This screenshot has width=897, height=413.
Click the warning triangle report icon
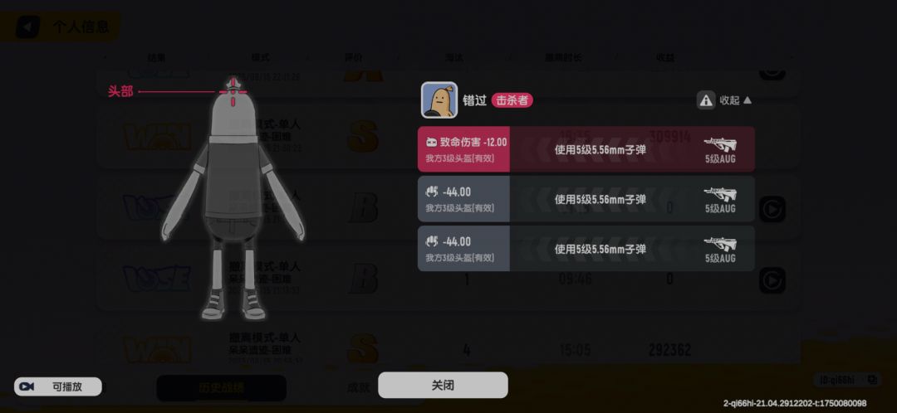(x=706, y=100)
